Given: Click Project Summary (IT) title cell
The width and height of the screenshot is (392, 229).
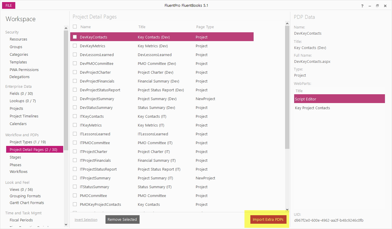Looking at the screenshot, I should 155,178.
